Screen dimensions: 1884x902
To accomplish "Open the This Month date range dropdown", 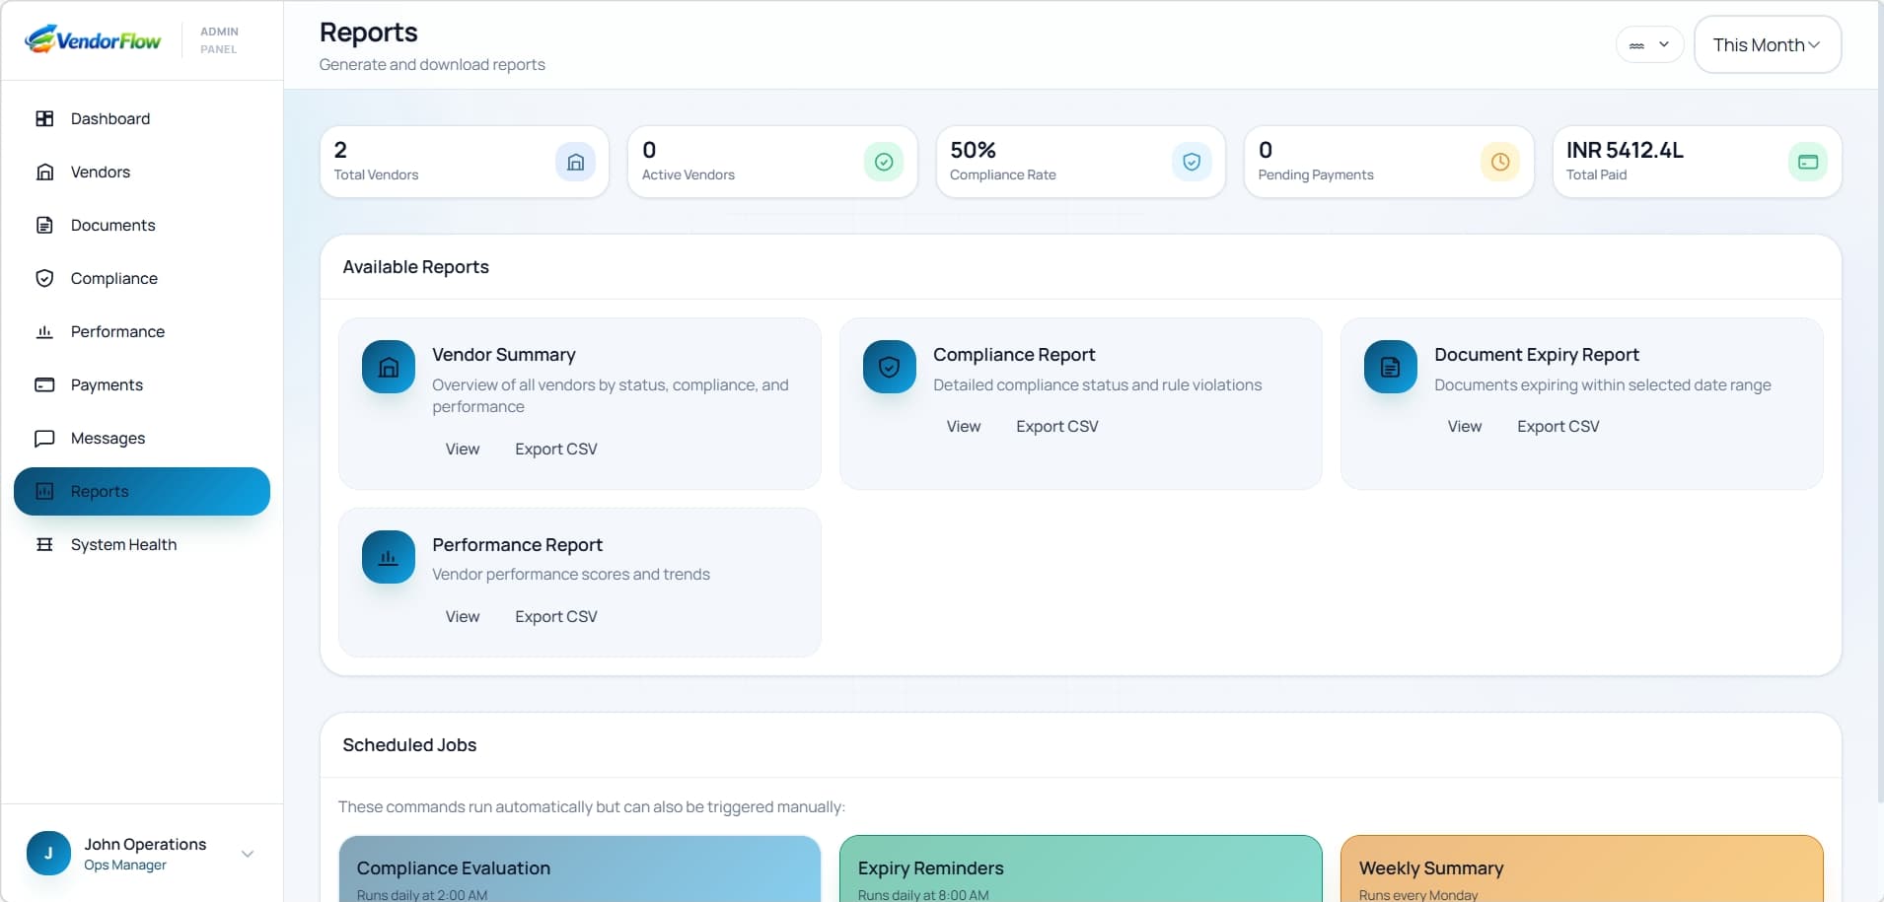I will tap(1767, 44).
